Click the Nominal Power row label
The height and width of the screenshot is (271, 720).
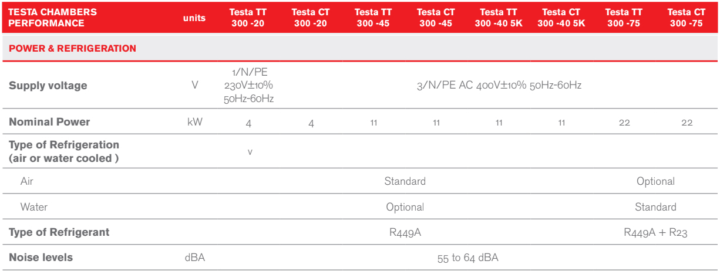[x=49, y=122]
